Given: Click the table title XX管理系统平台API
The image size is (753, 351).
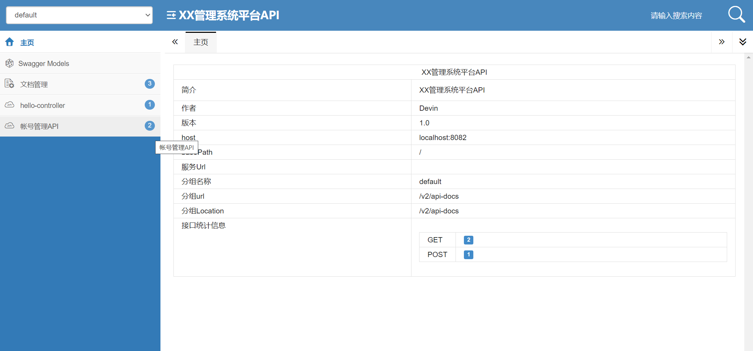Looking at the screenshot, I should (x=454, y=72).
